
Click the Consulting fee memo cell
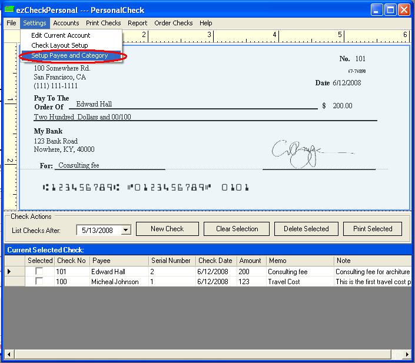(x=300, y=271)
